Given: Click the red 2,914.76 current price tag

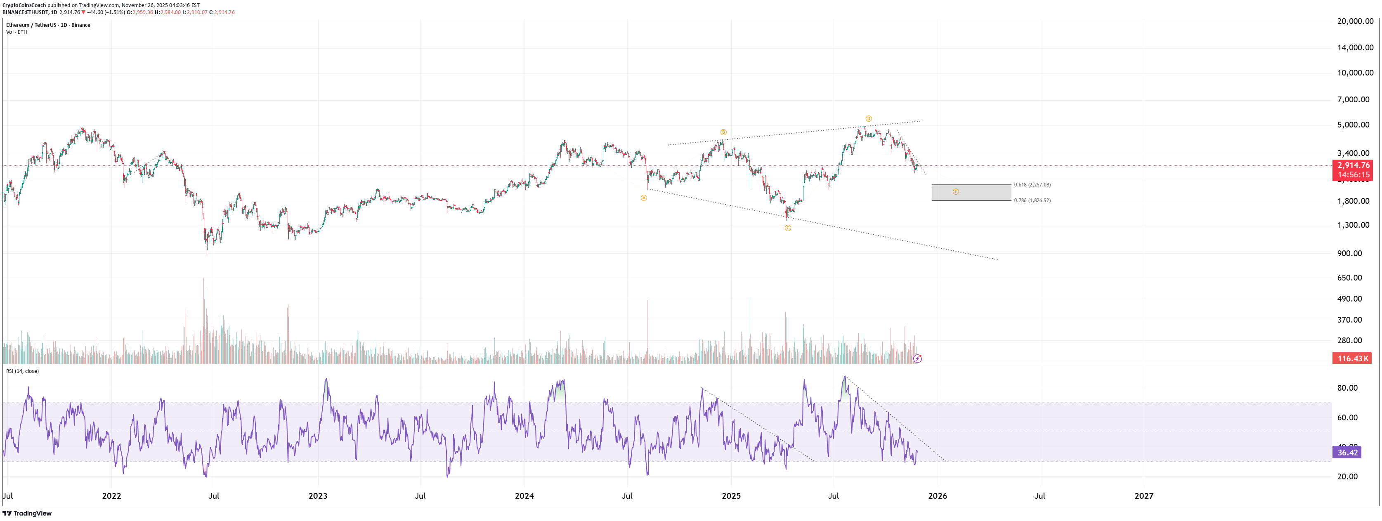Looking at the screenshot, I should tap(1352, 165).
